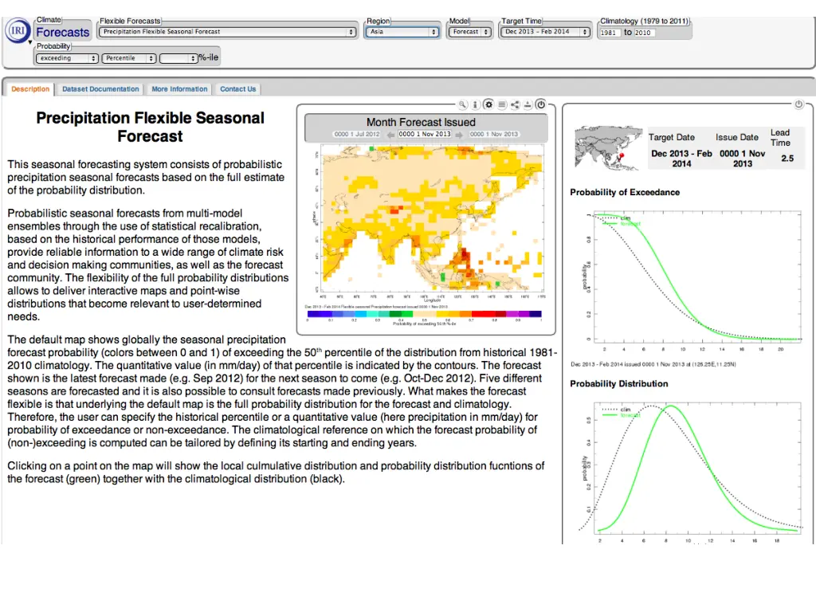Viewport: 816px width, 612px height.
Task: Click the map info icon
Action: click(475, 104)
